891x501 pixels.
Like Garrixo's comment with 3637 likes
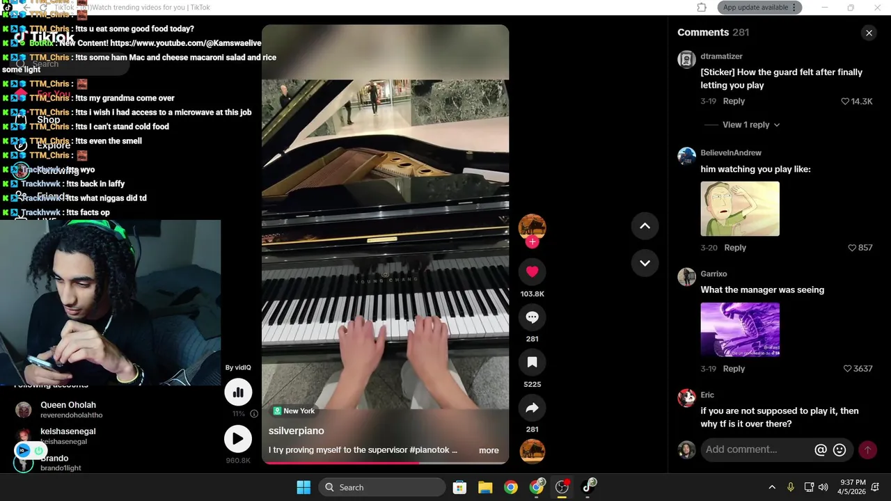coord(847,369)
